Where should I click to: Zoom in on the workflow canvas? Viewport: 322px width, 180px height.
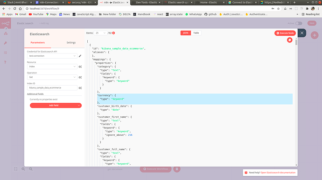pyautogui.click(x=23, y=169)
